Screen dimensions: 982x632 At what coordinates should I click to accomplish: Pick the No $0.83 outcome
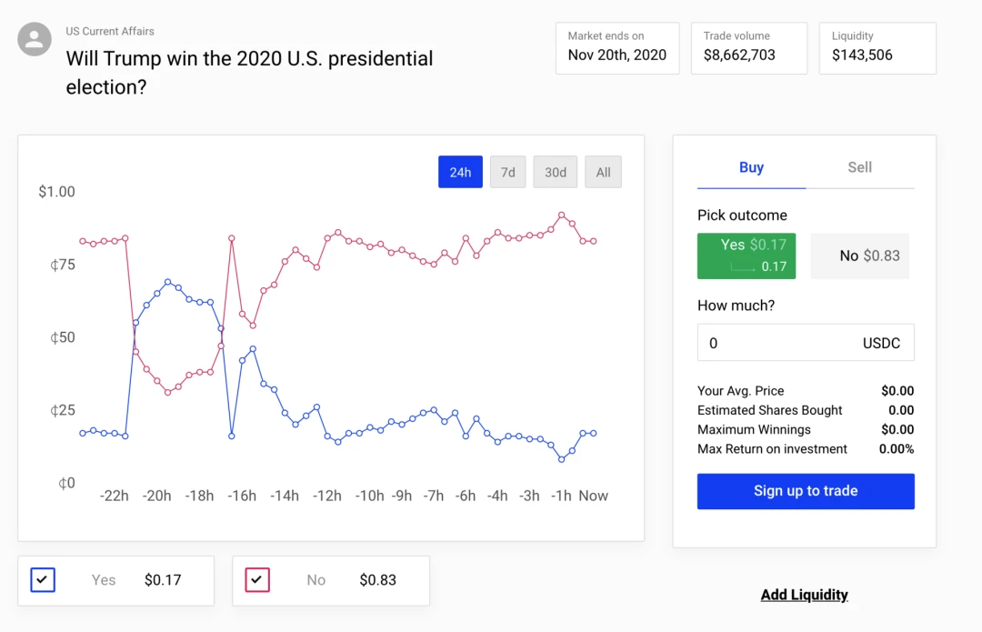pos(860,256)
